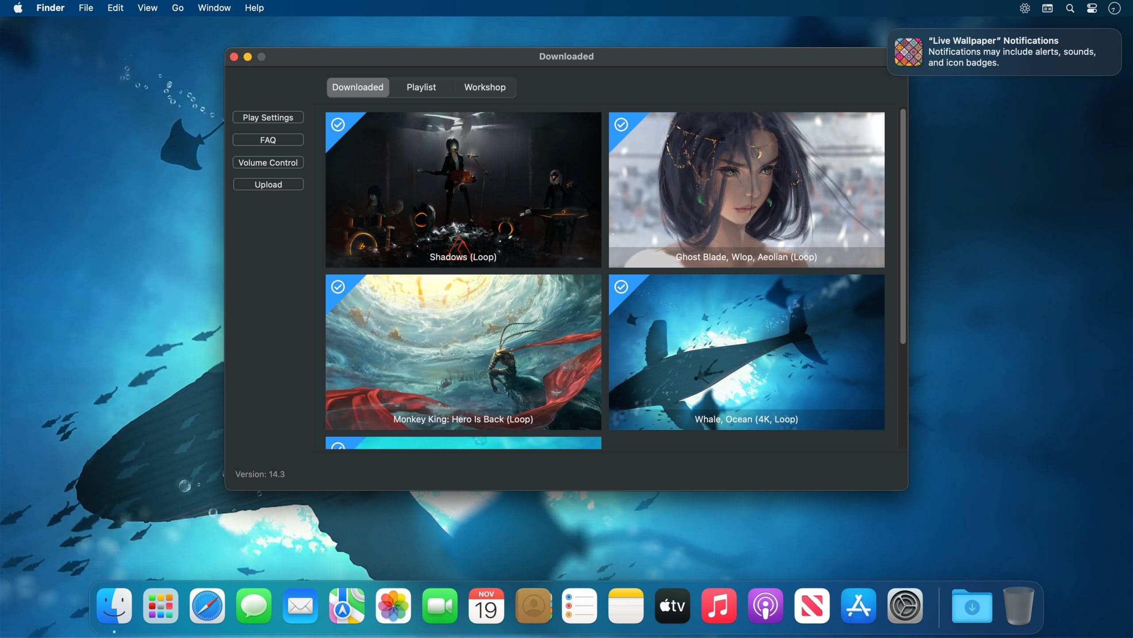Click the Upload button

pyautogui.click(x=269, y=184)
